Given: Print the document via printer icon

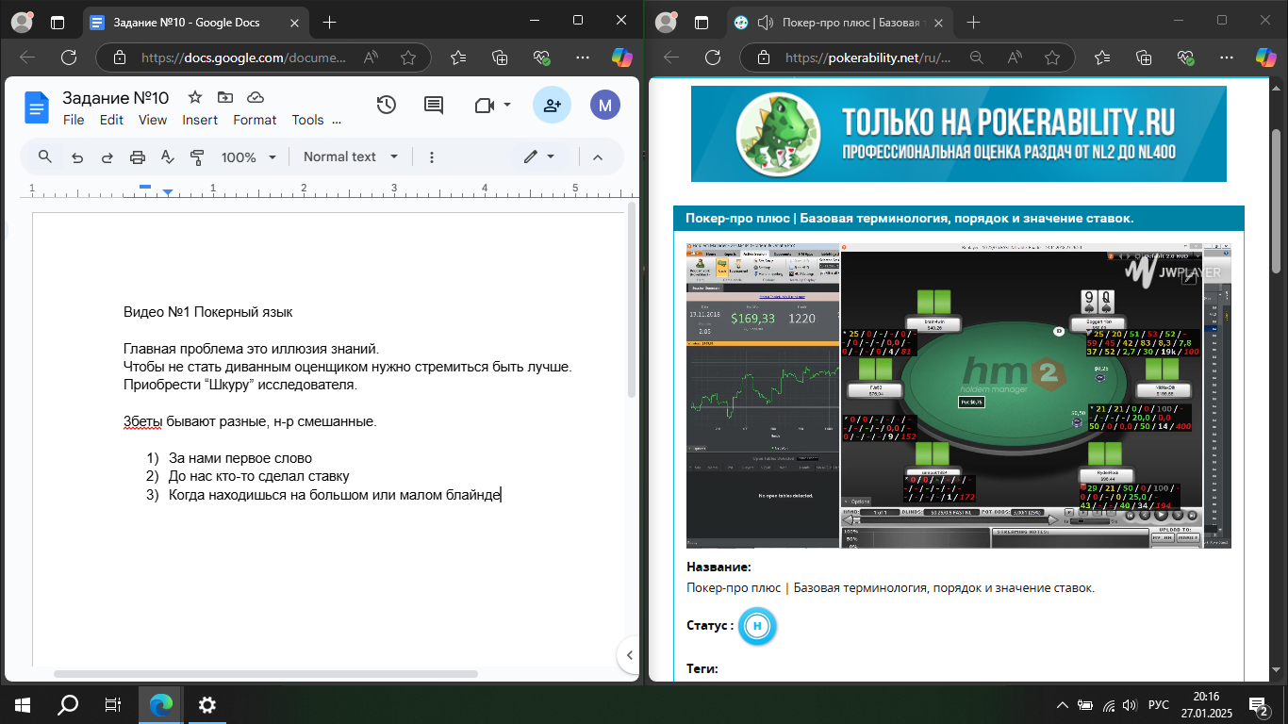Looking at the screenshot, I should [x=138, y=157].
